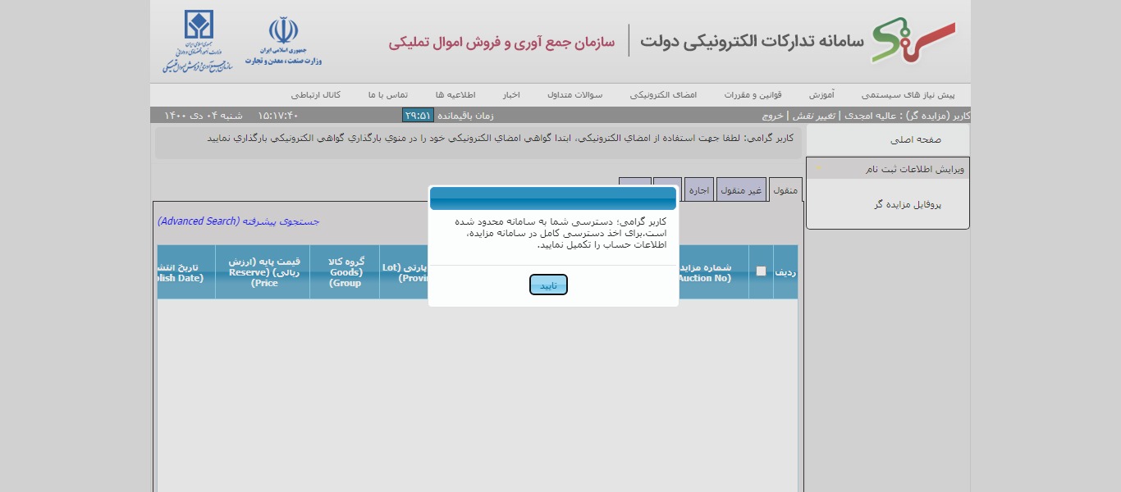Click the تغییر نقش link
The height and width of the screenshot is (492, 1121).
pyautogui.click(x=813, y=116)
